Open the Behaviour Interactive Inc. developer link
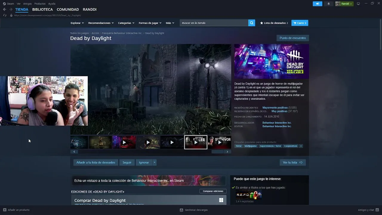 (x=277, y=123)
